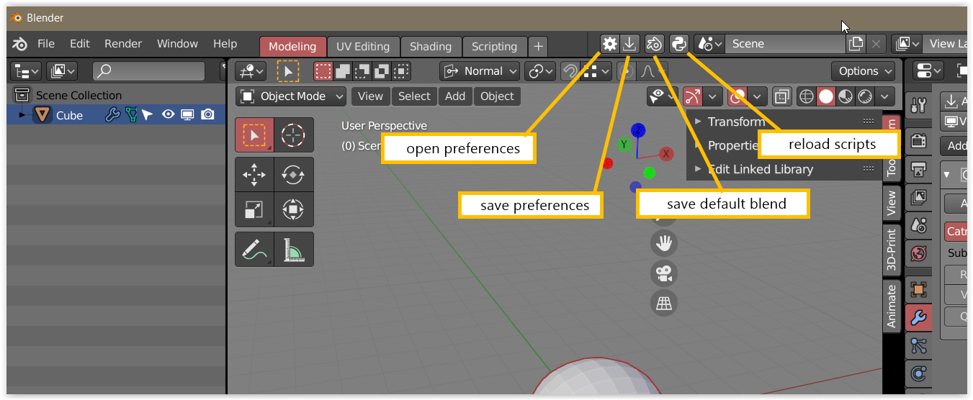Open shading options dropdown arrow
Screen dimensions: 973x400
[885, 96]
